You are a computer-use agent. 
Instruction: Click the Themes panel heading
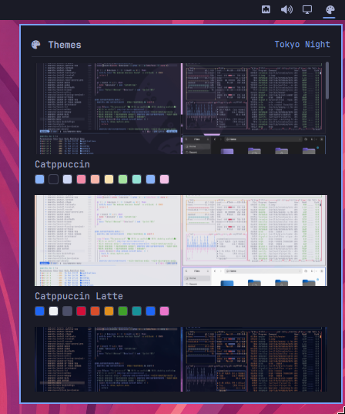click(65, 45)
